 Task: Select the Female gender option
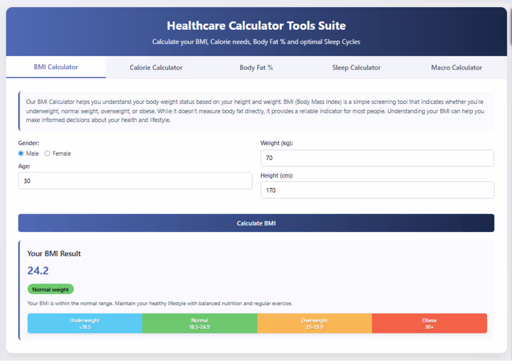point(47,153)
